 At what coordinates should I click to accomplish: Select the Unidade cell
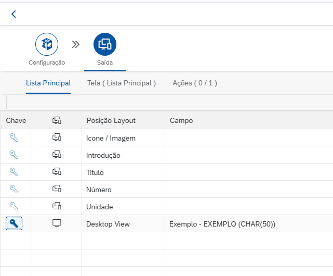coord(124,206)
